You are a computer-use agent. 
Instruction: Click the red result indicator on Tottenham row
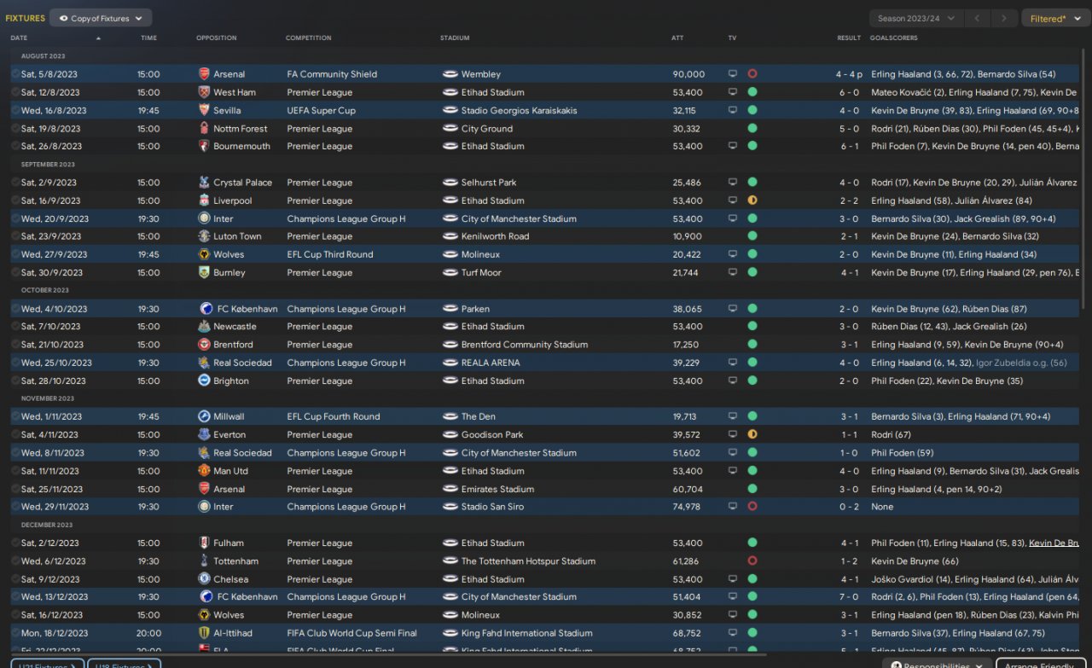click(752, 561)
